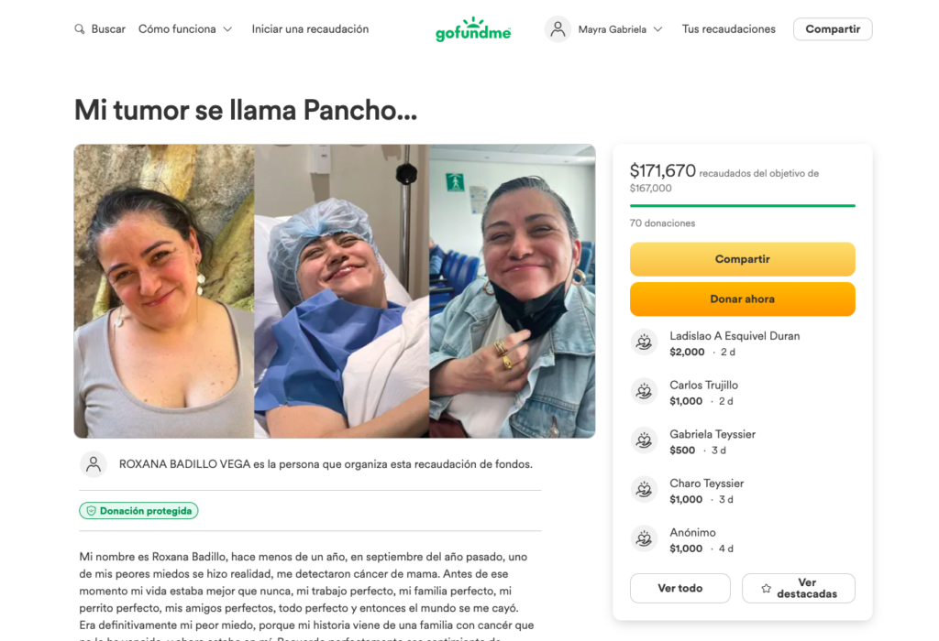Image resolution: width=939 pixels, height=641 pixels.
Task: Click donor icon next to Carlos Trujillo
Action: point(645,391)
